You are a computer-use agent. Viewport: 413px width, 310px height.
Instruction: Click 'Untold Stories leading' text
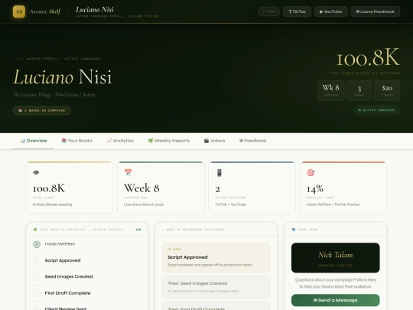52,204
